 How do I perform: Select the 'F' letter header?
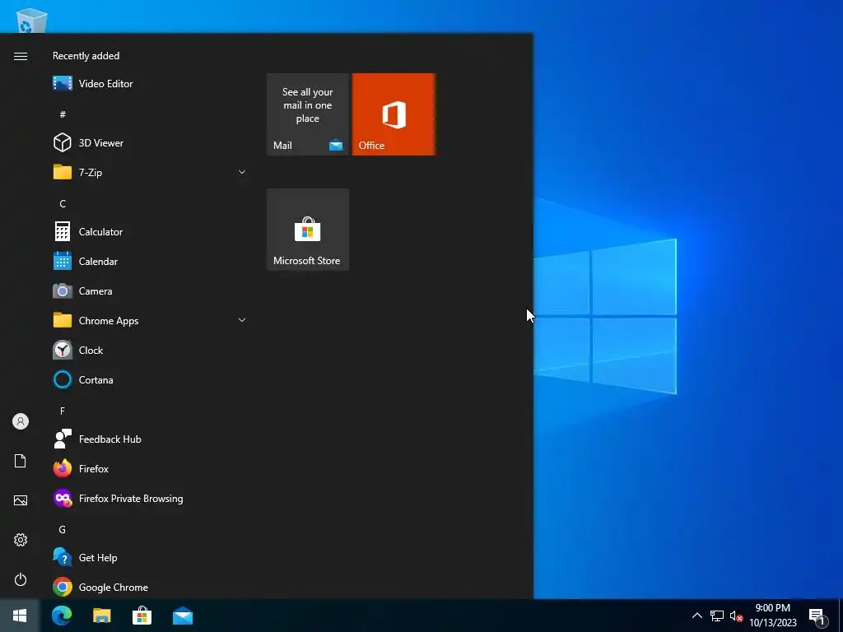(x=63, y=411)
